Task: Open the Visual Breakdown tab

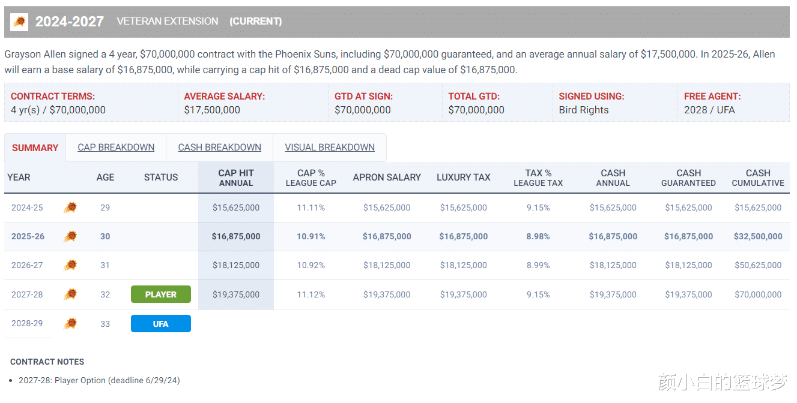Action: click(x=330, y=148)
